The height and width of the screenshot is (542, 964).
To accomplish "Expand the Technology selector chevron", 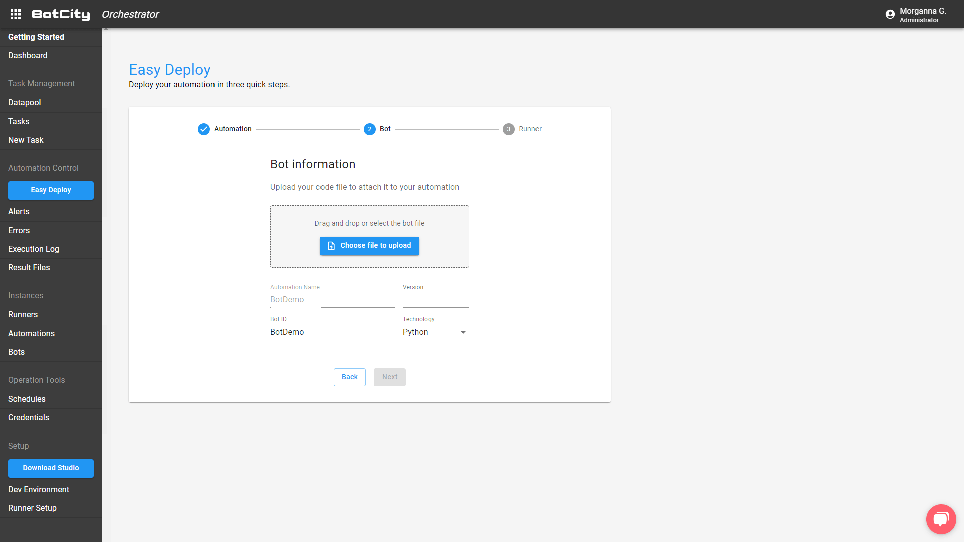I will click(x=463, y=332).
